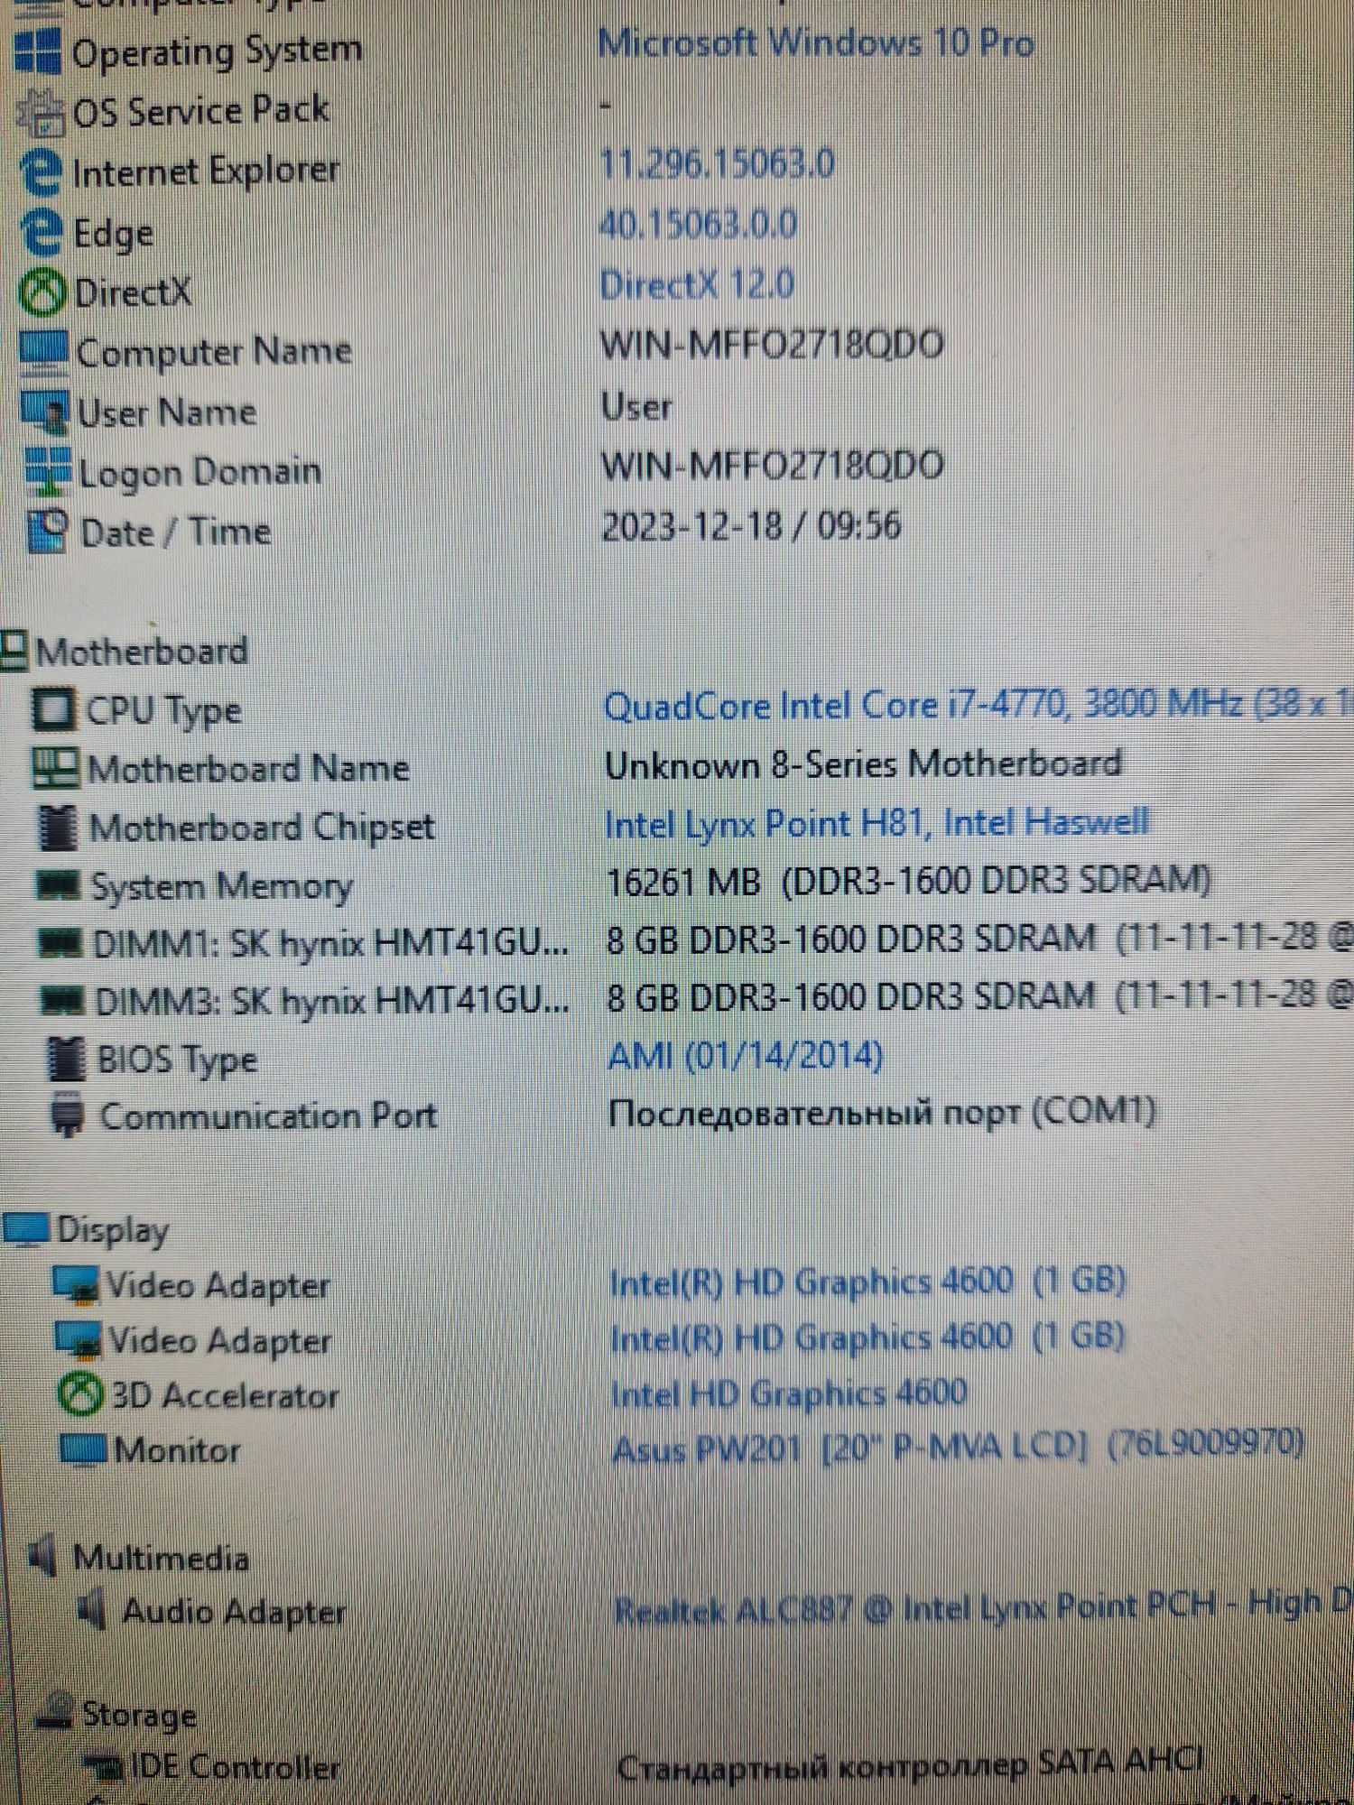Click the System Memory RAM icon
The height and width of the screenshot is (1805, 1354).
point(59,885)
